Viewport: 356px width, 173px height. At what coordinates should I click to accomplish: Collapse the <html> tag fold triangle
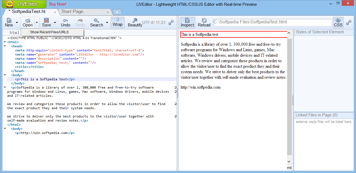click(x=5, y=42)
